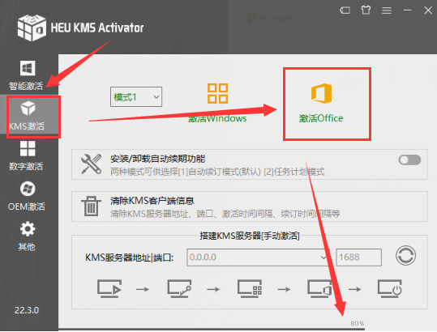Select 安装/卸载自动续期功能 option text
This screenshot has width=437, height=332.
pyautogui.click(x=158, y=159)
